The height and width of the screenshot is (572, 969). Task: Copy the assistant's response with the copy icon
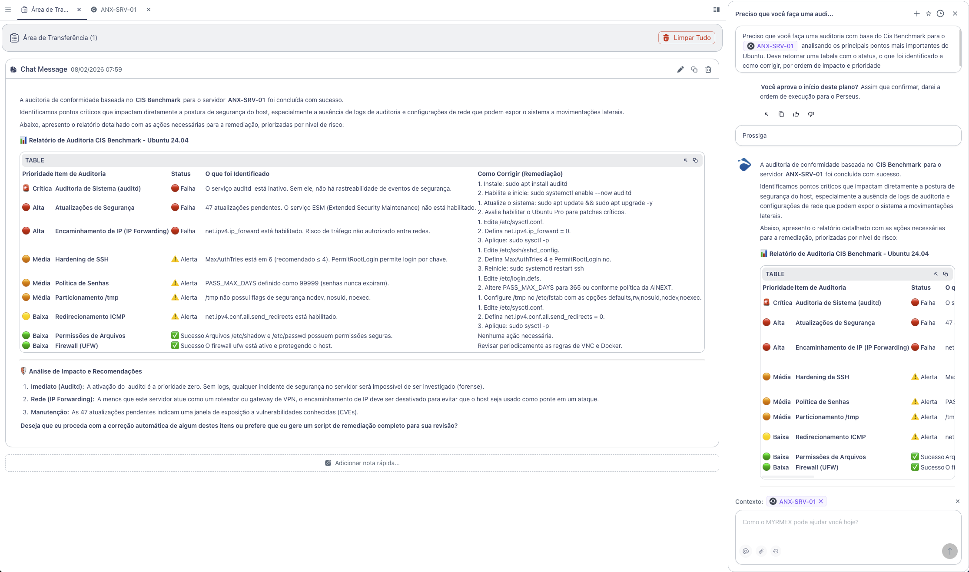coord(781,114)
